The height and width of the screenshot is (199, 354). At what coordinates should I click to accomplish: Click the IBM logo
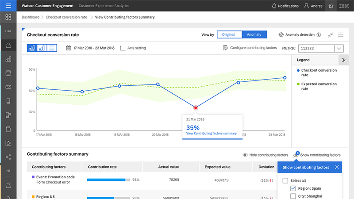[x=344, y=6]
